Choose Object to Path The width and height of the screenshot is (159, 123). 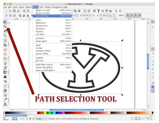[52, 10]
